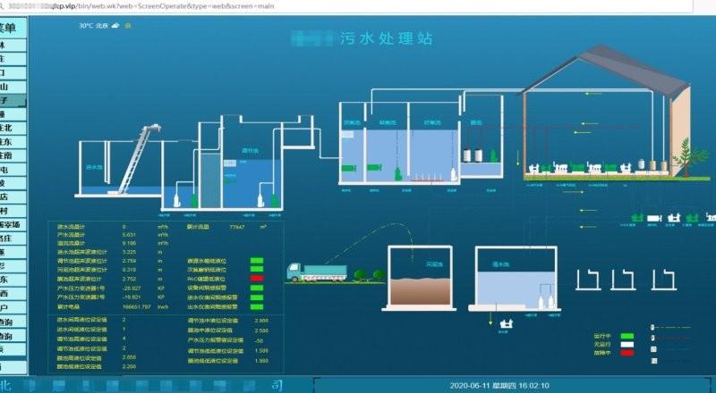
Task: Open the sidebar item ending in 宰场
Action: click(13, 225)
